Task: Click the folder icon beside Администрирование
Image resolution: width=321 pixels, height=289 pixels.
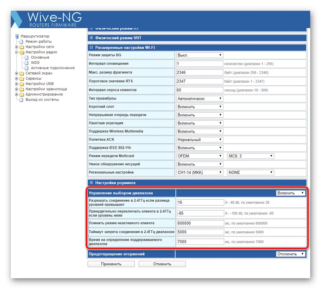Action: point(22,94)
